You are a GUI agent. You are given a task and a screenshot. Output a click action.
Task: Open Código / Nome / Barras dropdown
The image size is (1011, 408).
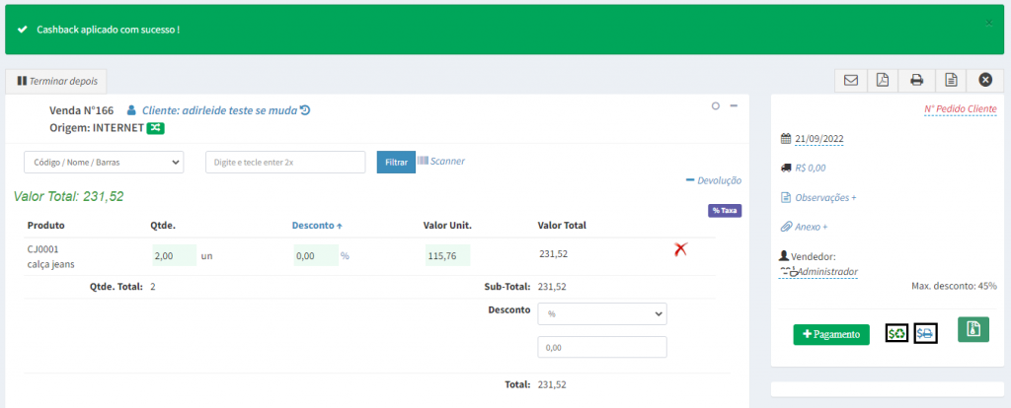(104, 162)
